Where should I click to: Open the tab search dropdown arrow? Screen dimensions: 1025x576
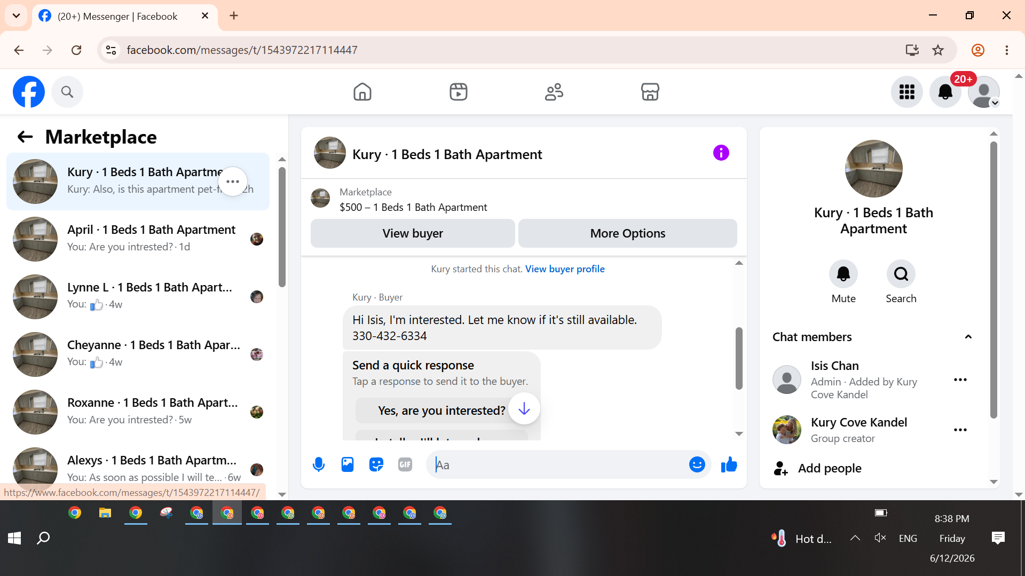tap(16, 15)
